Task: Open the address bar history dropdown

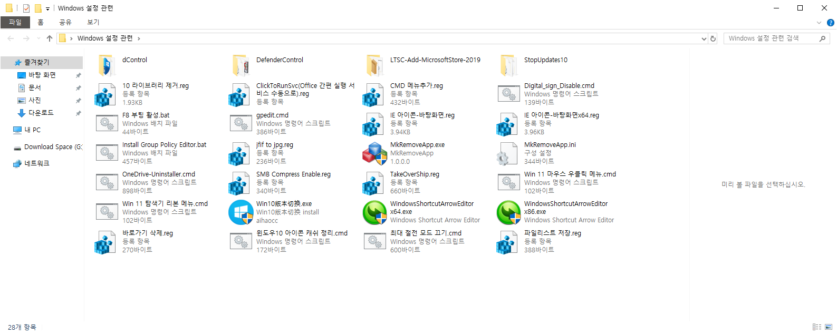Action: 704,38
